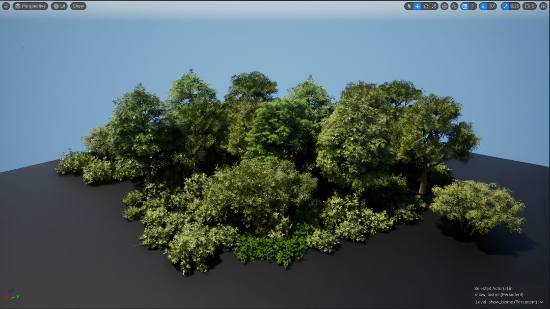The width and height of the screenshot is (550, 309).
Task: Open the Perspective view mode dropdown
Action: tap(31, 6)
